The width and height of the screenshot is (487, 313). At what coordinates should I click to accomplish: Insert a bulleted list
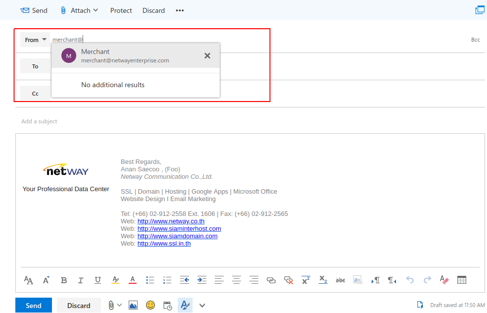coord(150,280)
